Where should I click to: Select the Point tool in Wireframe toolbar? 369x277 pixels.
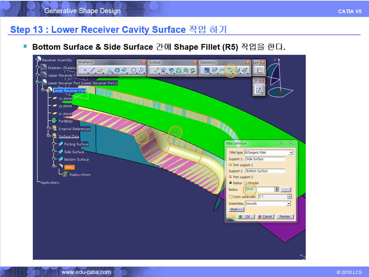click(x=85, y=70)
